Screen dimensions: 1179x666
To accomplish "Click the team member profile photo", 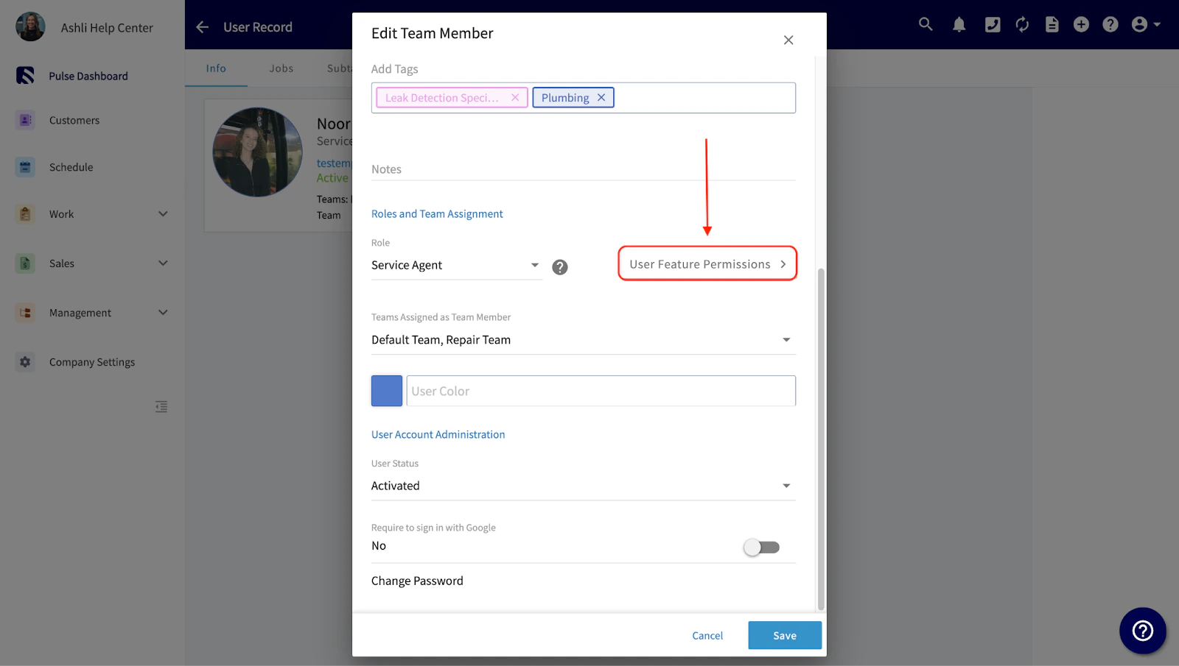I will pyautogui.click(x=257, y=152).
